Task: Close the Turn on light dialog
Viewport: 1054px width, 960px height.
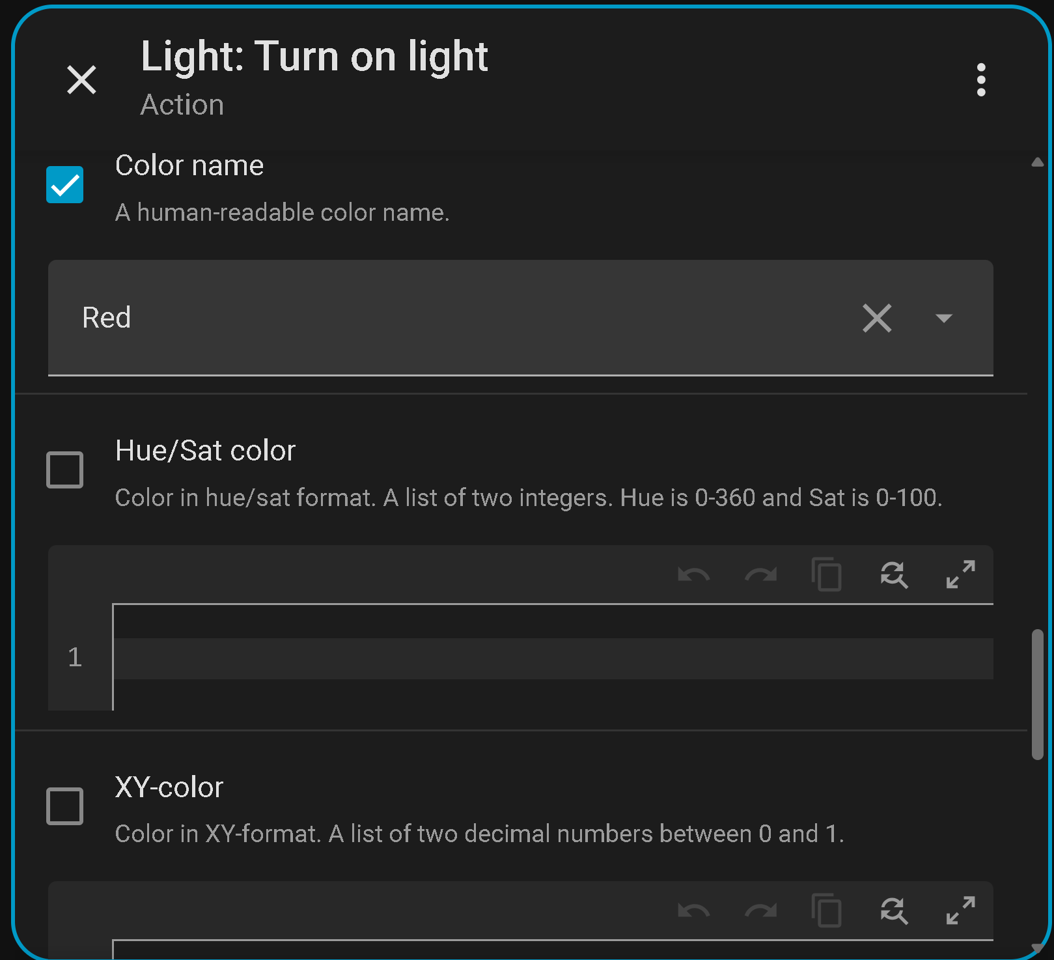Action: pos(81,80)
